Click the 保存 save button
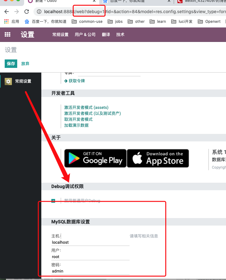The height and width of the screenshot is (280, 226). pos(11,64)
